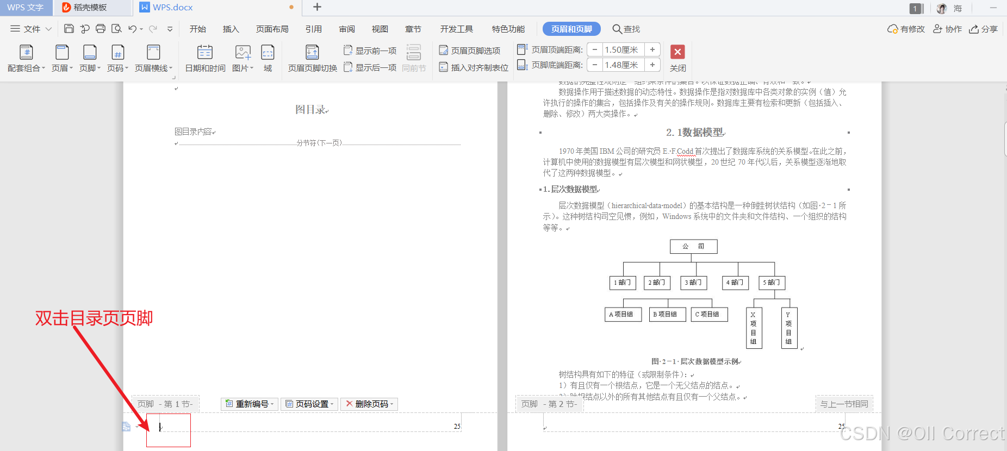Screen dimensions: 1007x451
Task: Switch to the 审阅 tab
Action: click(x=347, y=29)
